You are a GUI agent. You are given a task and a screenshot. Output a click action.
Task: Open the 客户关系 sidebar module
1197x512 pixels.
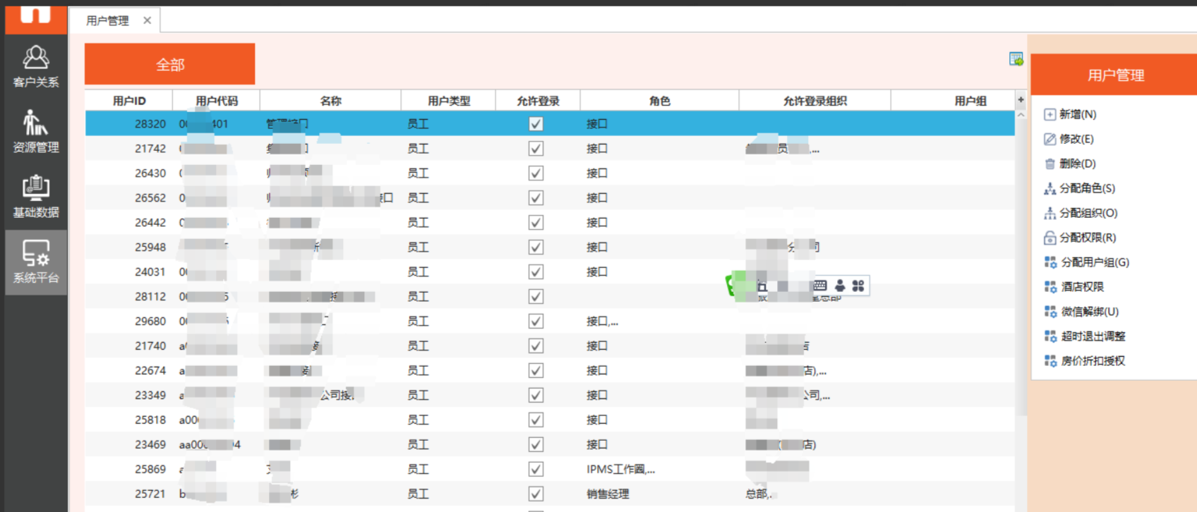click(35, 66)
